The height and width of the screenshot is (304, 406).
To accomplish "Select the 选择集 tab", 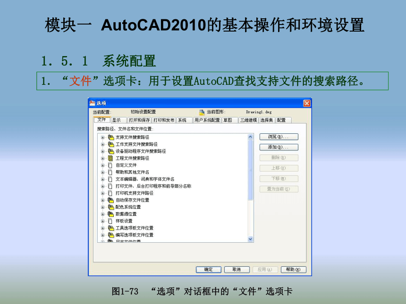I will coord(267,120).
